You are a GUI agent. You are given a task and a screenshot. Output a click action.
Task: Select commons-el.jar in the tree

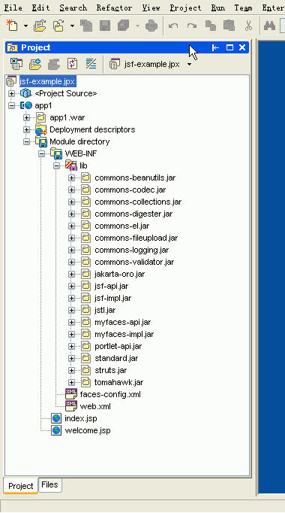click(x=122, y=226)
